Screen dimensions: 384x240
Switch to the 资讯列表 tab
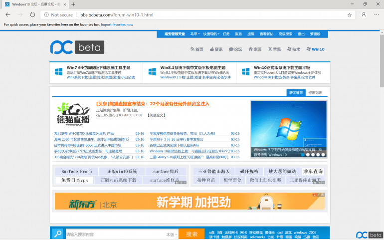point(315,93)
